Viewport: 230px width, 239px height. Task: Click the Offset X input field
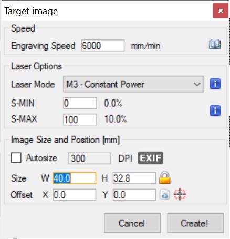75,195
